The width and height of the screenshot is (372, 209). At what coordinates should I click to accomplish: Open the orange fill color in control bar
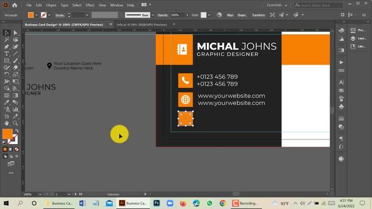[x=31, y=15]
